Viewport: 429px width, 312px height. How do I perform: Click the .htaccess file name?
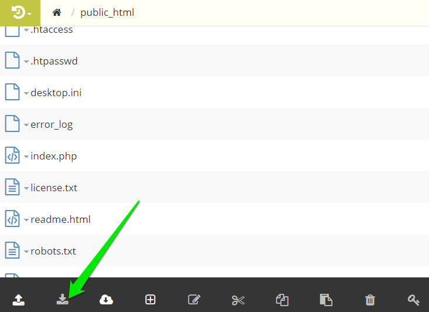point(52,29)
